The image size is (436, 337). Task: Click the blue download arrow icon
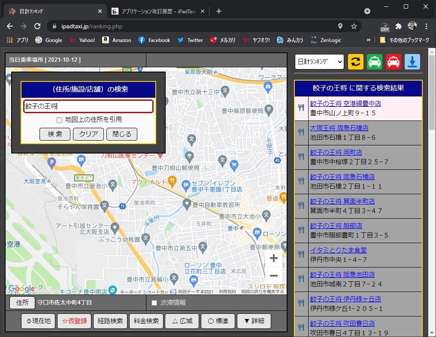412,62
